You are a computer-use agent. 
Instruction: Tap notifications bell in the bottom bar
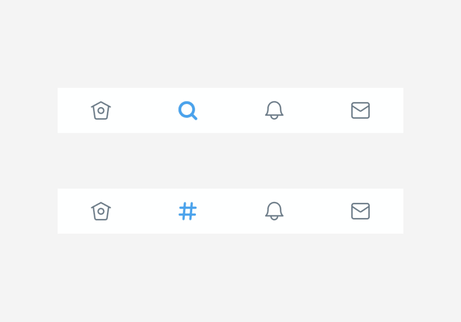click(x=274, y=211)
